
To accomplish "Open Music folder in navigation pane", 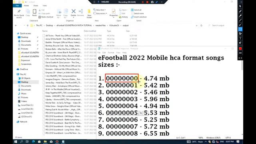I will pyautogui.click(x=24, y=94).
